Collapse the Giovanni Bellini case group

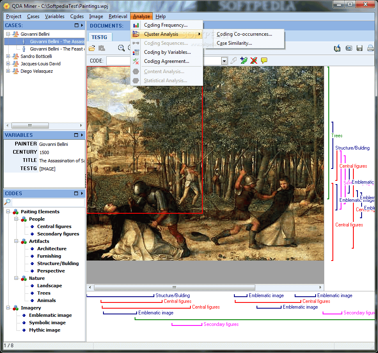click(x=8, y=34)
